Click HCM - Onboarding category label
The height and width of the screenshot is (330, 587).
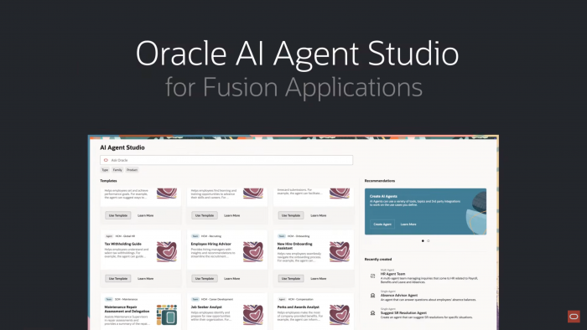point(299,236)
